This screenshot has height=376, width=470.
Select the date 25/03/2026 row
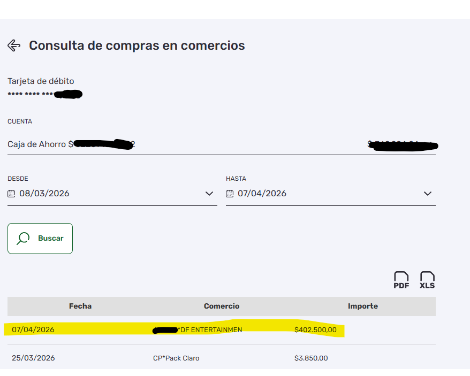coord(33,358)
